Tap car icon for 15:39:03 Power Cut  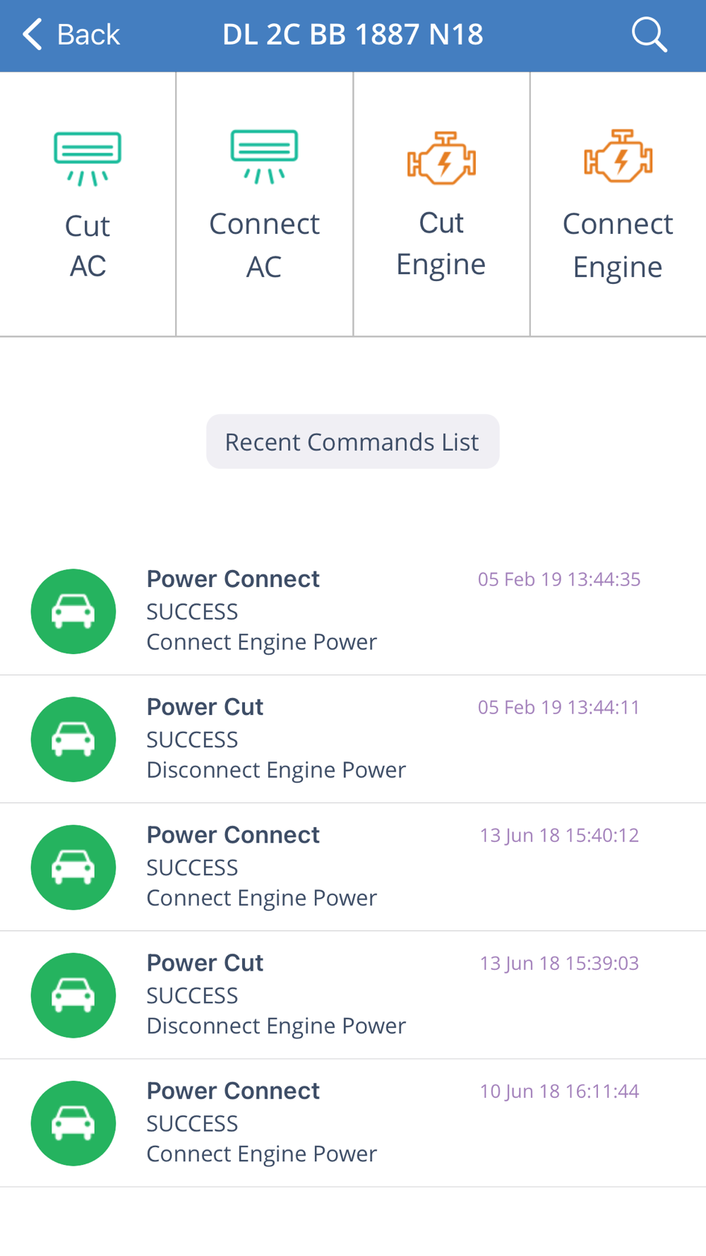point(73,995)
